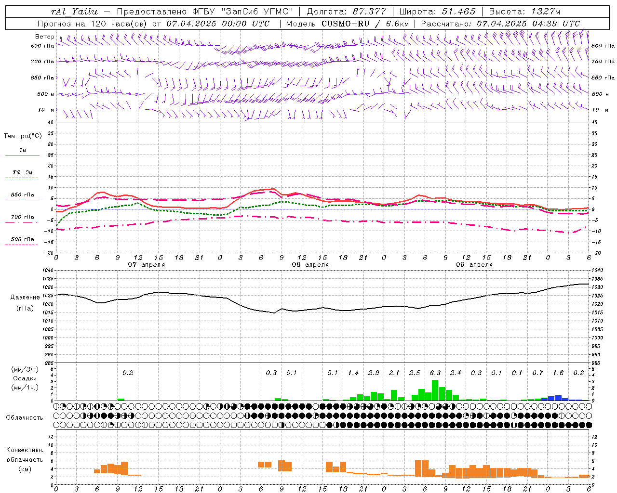Click the 3-hour precipitation value 1.6

[x=558, y=373]
